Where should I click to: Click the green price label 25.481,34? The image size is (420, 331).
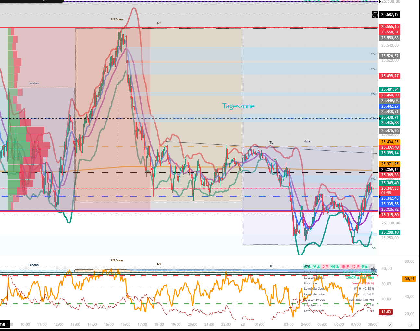[389, 89]
